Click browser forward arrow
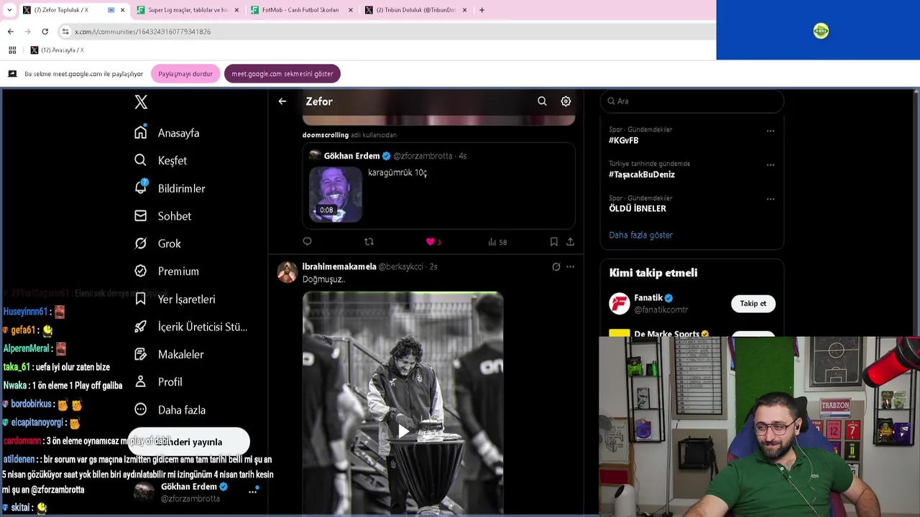 click(x=27, y=32)
